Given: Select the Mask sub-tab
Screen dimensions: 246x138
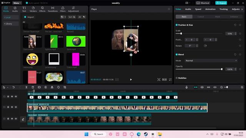Looking at the screenshot, I should coord(217,16).
